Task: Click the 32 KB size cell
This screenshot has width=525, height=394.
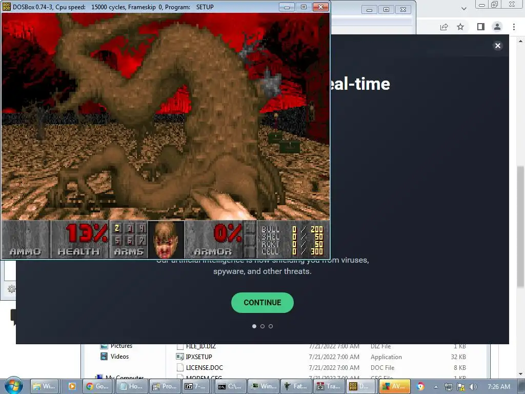Action: tap(458, 357)
